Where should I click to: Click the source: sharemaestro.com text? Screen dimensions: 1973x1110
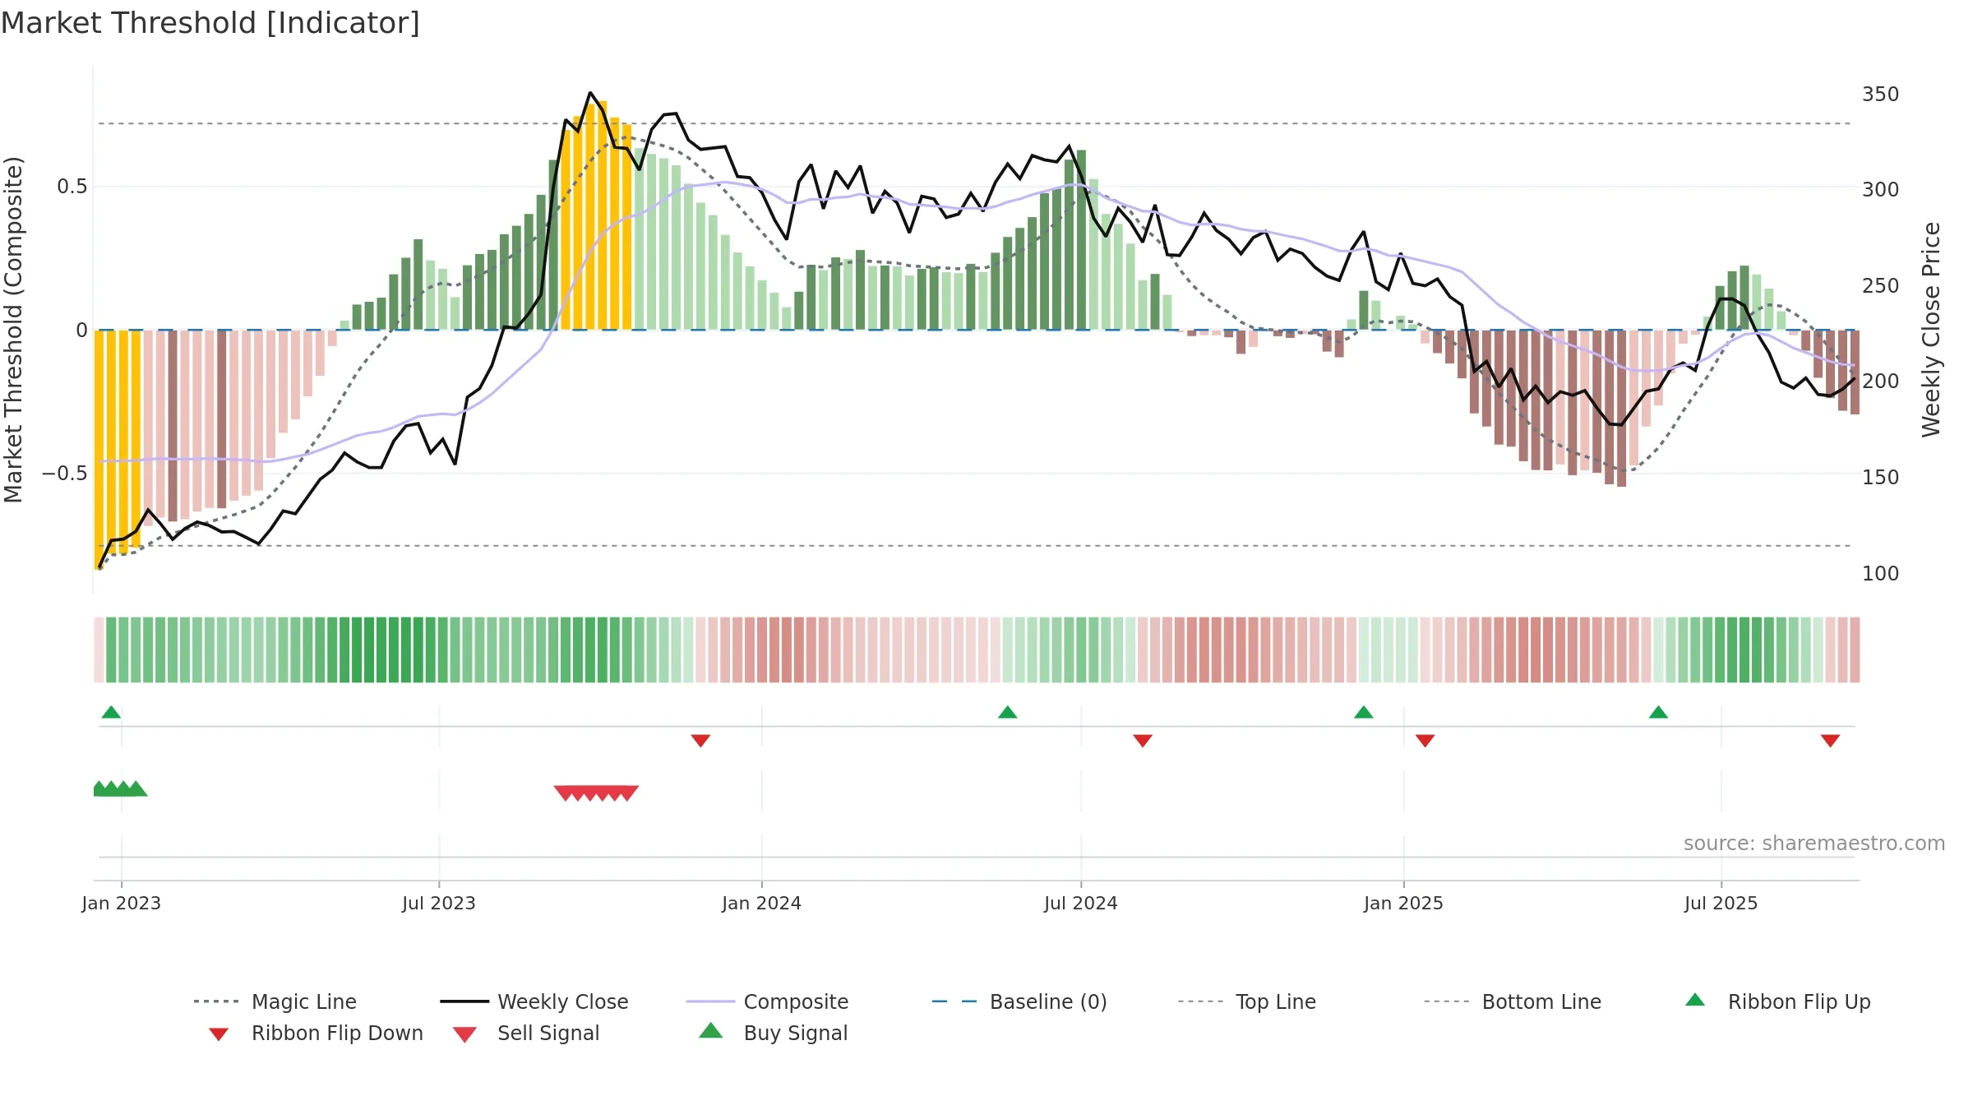point(1814,844)
